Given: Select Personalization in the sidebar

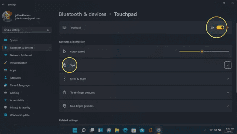Looking at the screenshot, I should point(19,63).
